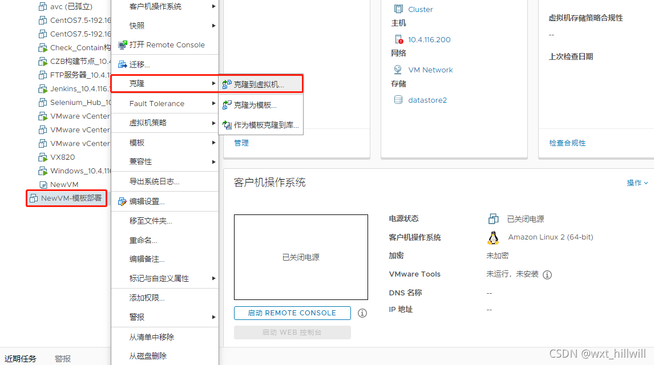Click the 检查合规性 link
The image size is (654, 365).
click(x=567, y=143)
